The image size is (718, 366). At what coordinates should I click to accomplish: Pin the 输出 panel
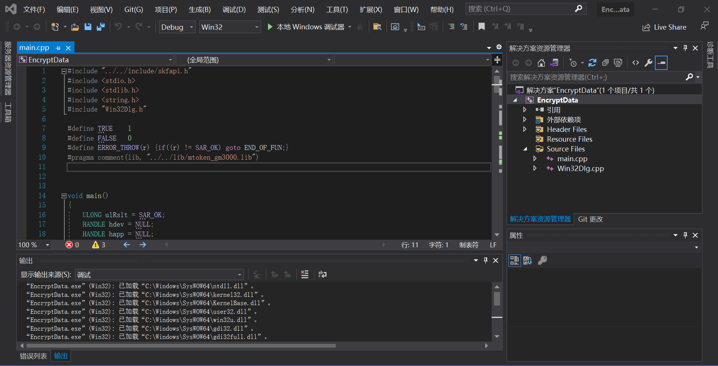click(x=486, y=260)
